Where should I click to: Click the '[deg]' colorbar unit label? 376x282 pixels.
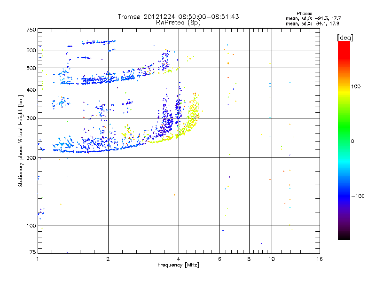345,38
